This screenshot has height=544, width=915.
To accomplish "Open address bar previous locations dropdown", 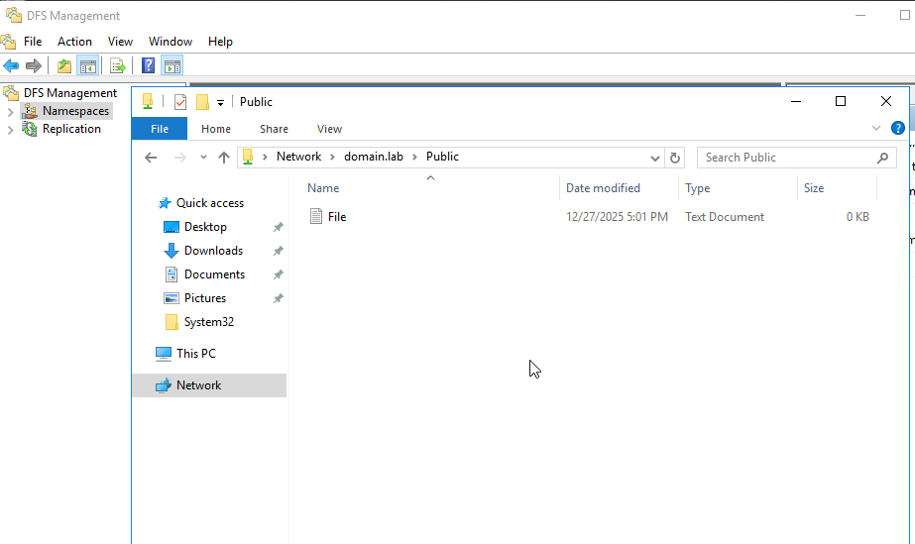I will (x=655, y=158).
